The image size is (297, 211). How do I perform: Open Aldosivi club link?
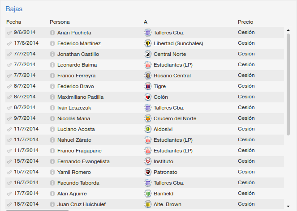[x=163, y=129]
